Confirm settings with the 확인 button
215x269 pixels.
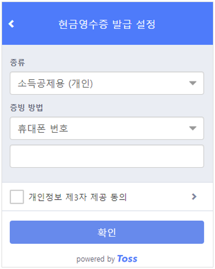[107, 232]
